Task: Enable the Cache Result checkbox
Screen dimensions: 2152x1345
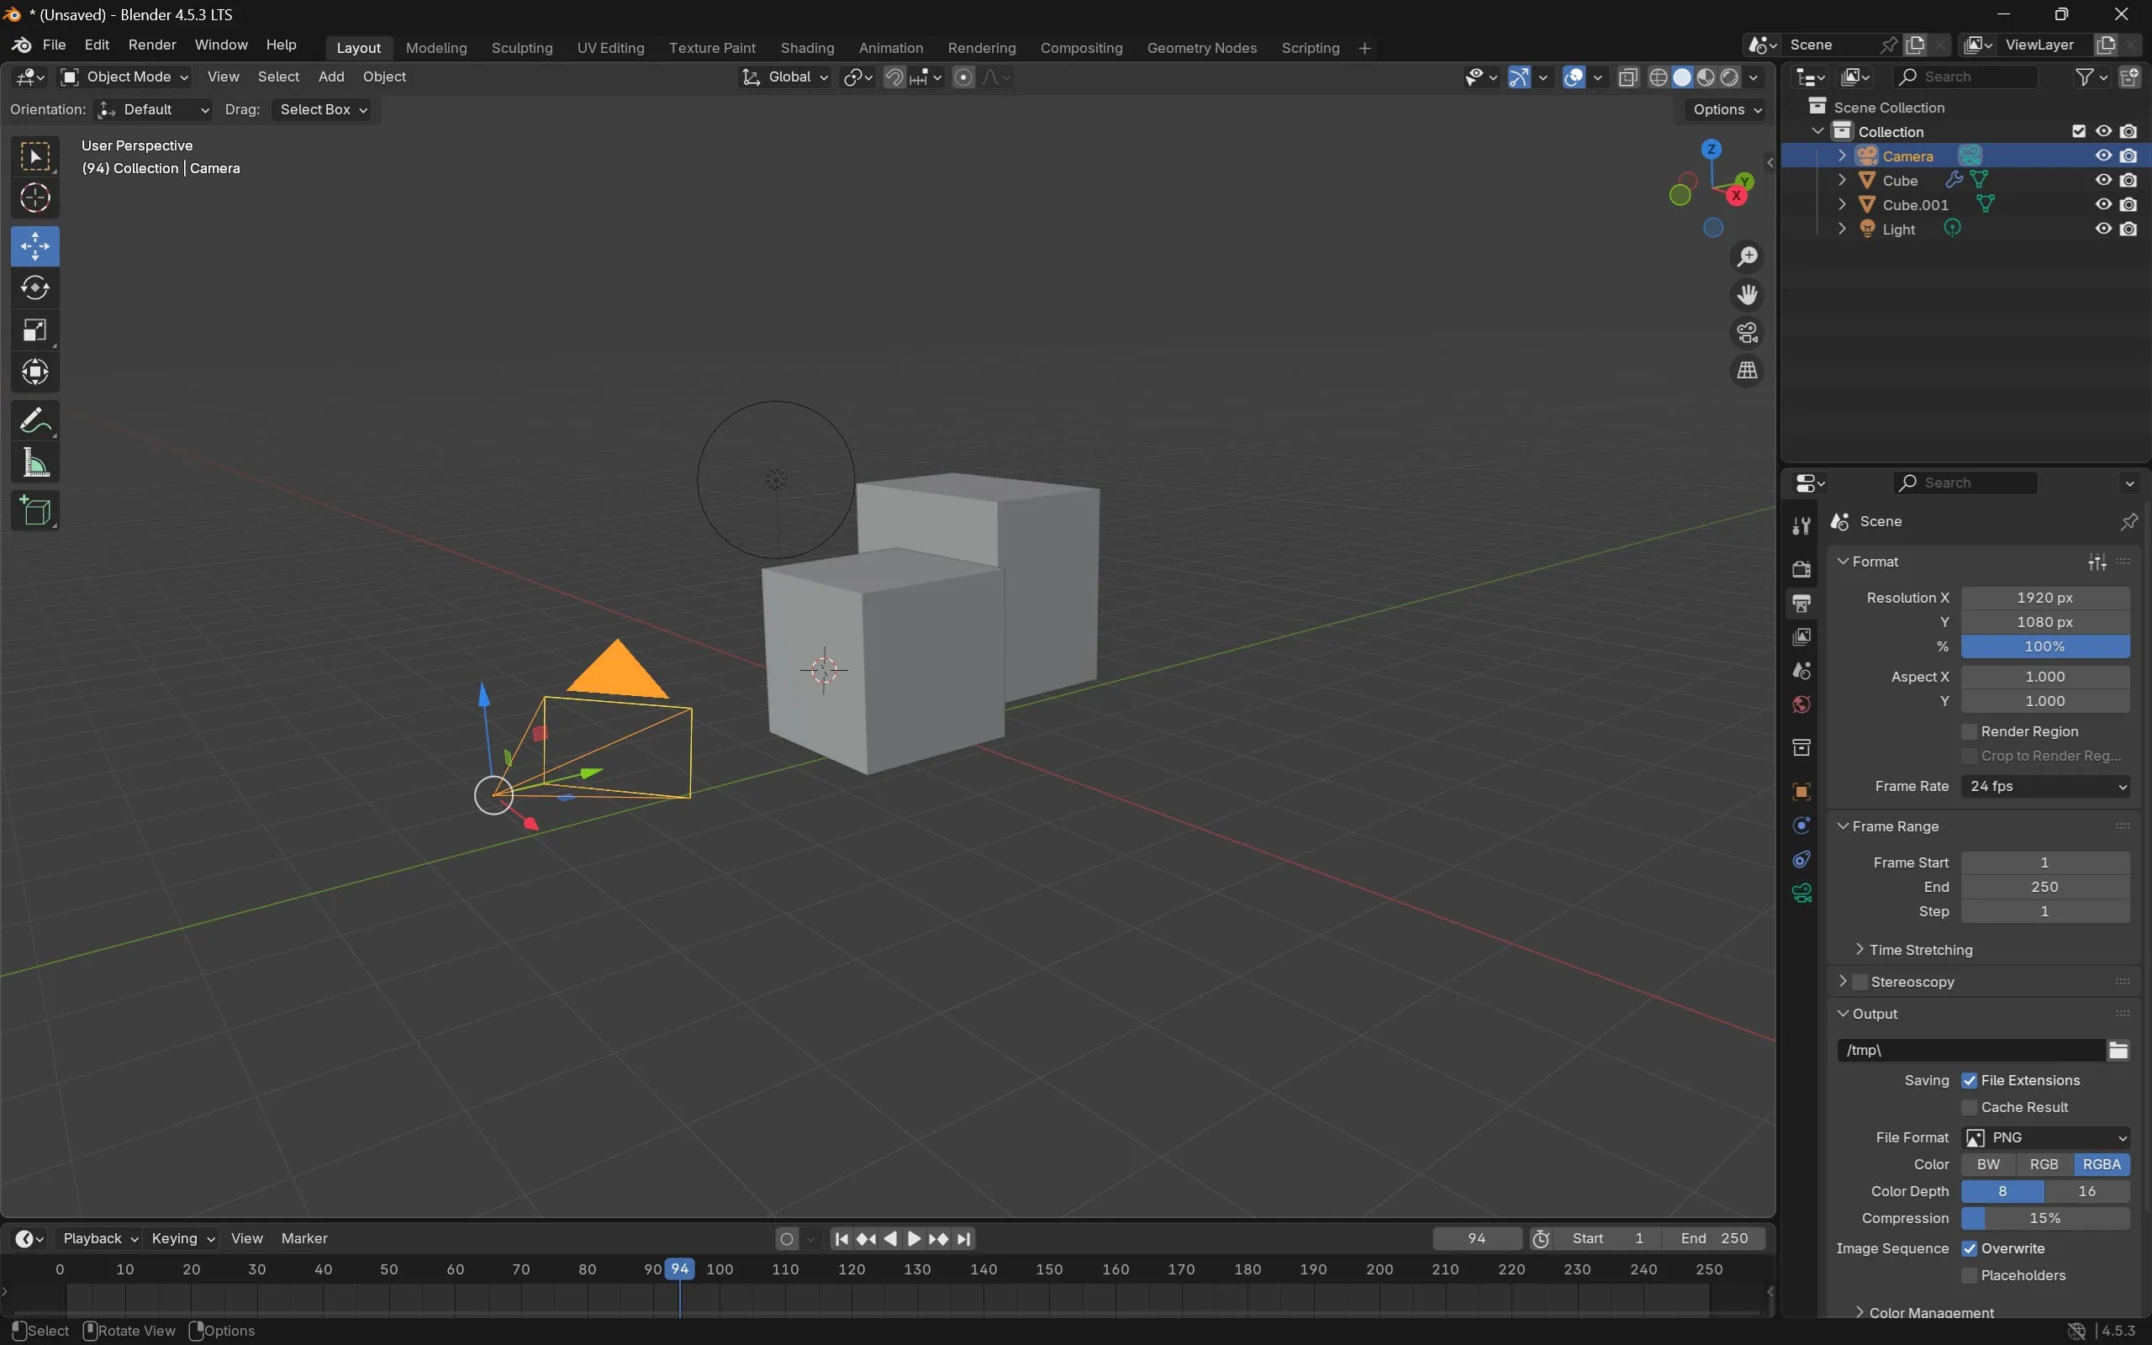Action: point(1969,1106)
